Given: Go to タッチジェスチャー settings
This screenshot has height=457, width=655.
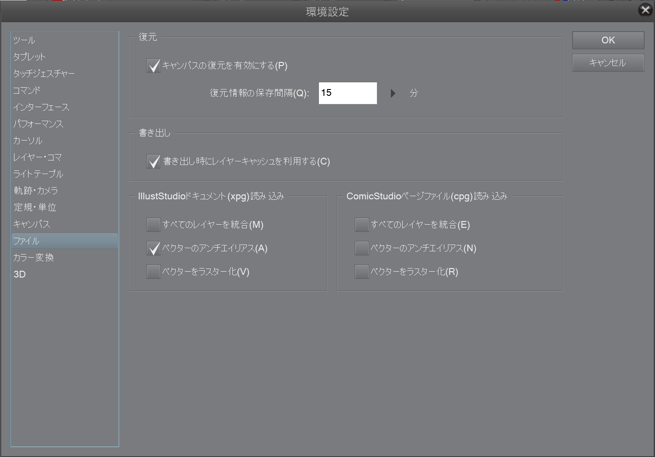Looking at the screenshot, I should click(x=65, y=74).
